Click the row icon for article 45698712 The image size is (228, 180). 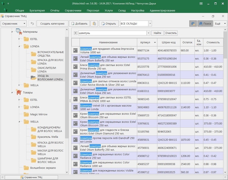pyautogui.click(x=75, y=156)
